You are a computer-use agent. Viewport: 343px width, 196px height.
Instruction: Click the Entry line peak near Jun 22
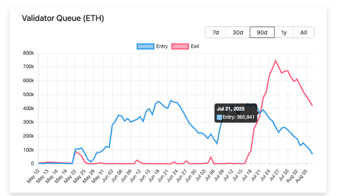tap(171, 101)
